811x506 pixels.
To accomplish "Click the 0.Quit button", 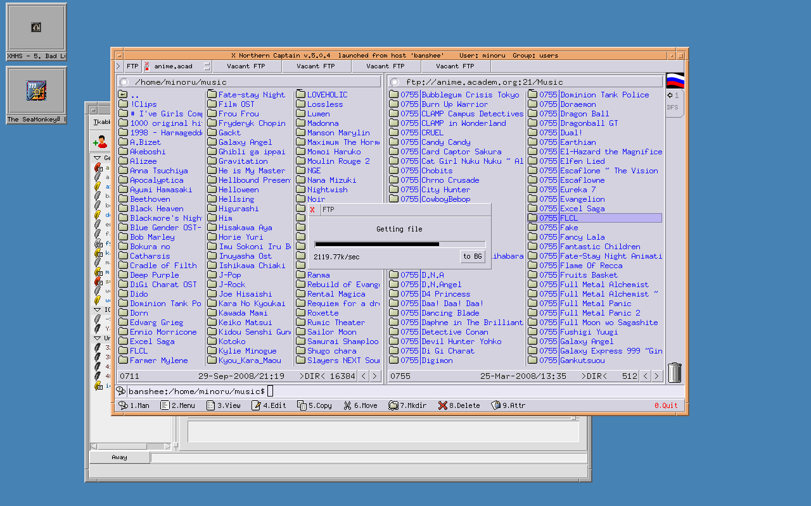I will pyautogui.click(x=666, y=405).
